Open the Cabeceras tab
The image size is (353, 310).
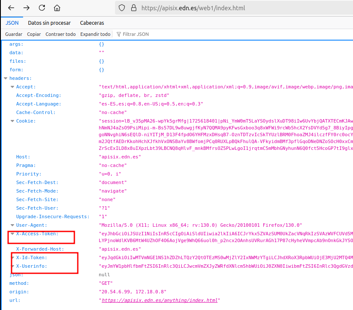[92, 23]
